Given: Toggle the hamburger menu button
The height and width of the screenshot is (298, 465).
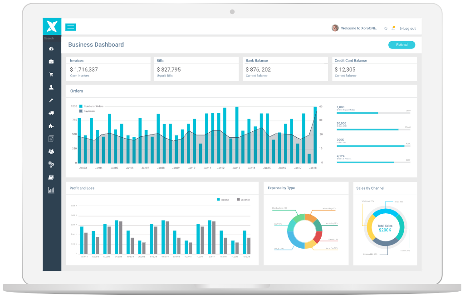Looking at the screenshot, I should point(70,27).
